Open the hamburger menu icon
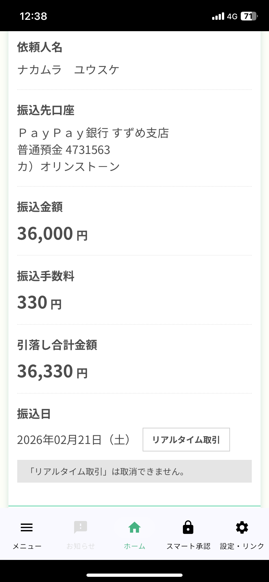This screenshot has width=269, height=582. pos(27,527)
